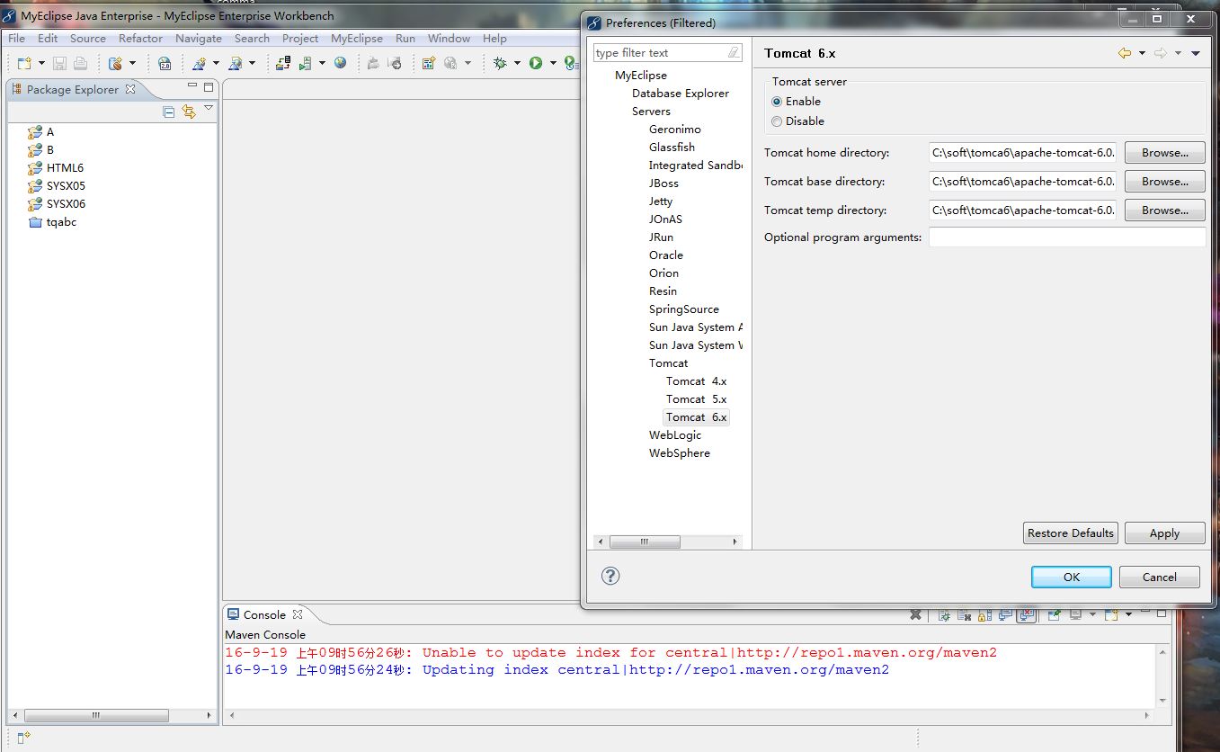The image size is (1220, 752).
Task: Toggle Scroll Lock icon in Console toolbar
Action: 984,615
